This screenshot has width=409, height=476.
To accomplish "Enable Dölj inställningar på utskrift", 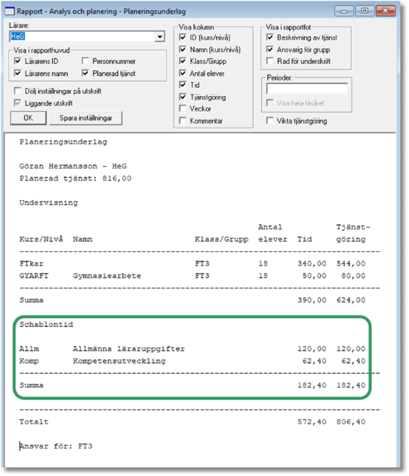I will coord(18,91).
